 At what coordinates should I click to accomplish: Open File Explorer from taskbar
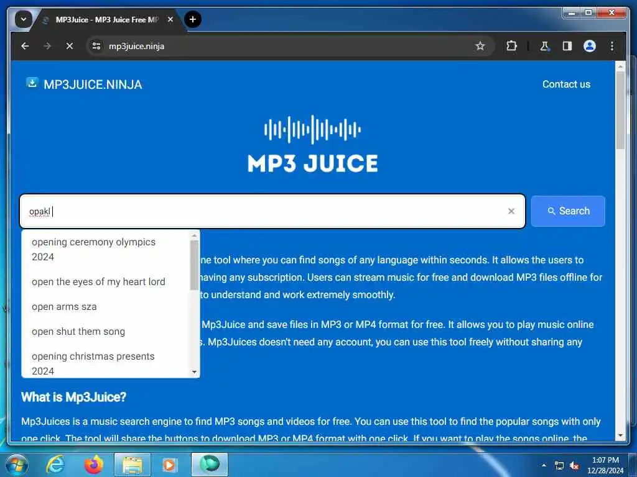pos(133,465)
